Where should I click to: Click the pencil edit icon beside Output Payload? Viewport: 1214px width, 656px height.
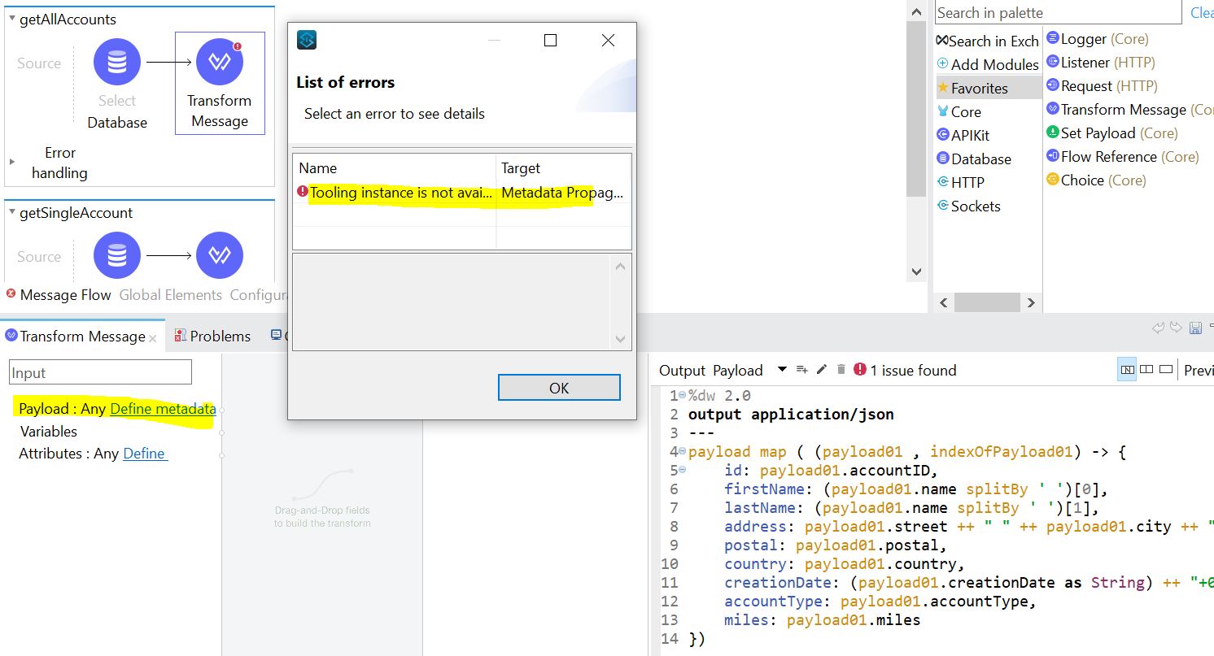(x=822, y=369)
